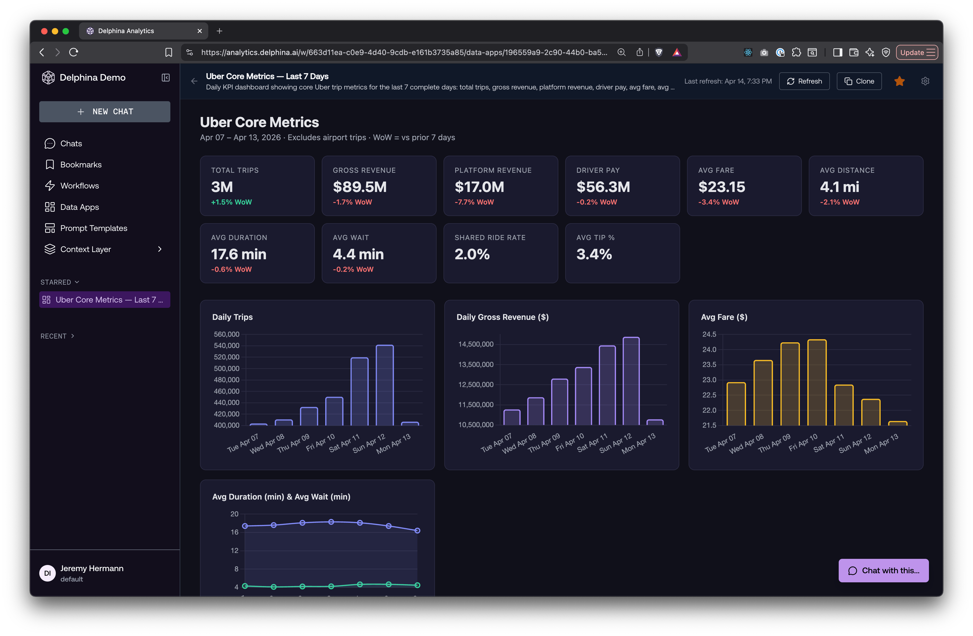
Task: Open Workflows in the sidebar
Action: coord(105,186)
